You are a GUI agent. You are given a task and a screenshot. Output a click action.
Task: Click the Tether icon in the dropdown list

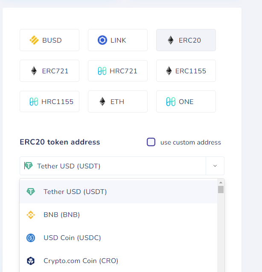click(x=31, y=192)
